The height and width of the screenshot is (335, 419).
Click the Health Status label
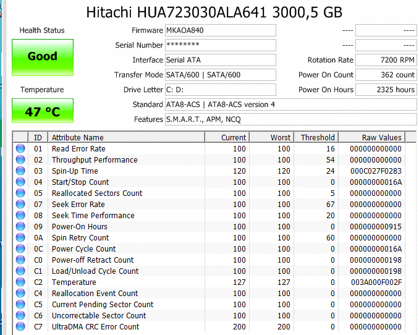[42, 30]
